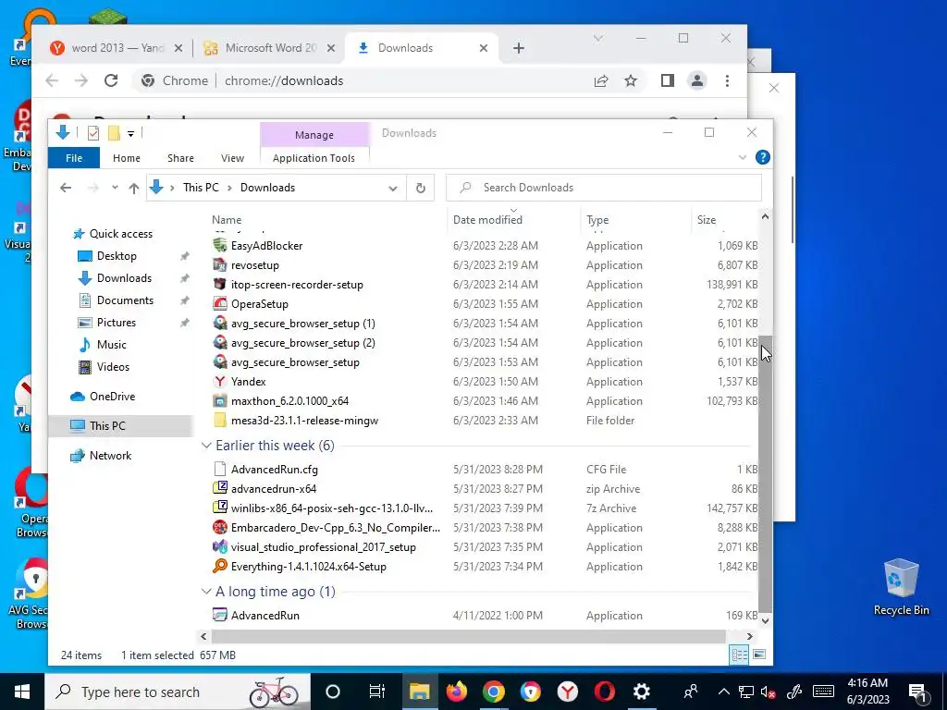The image size is (947, 710).
Task: Open a new Chrome tab
Action: click(519, 48)
